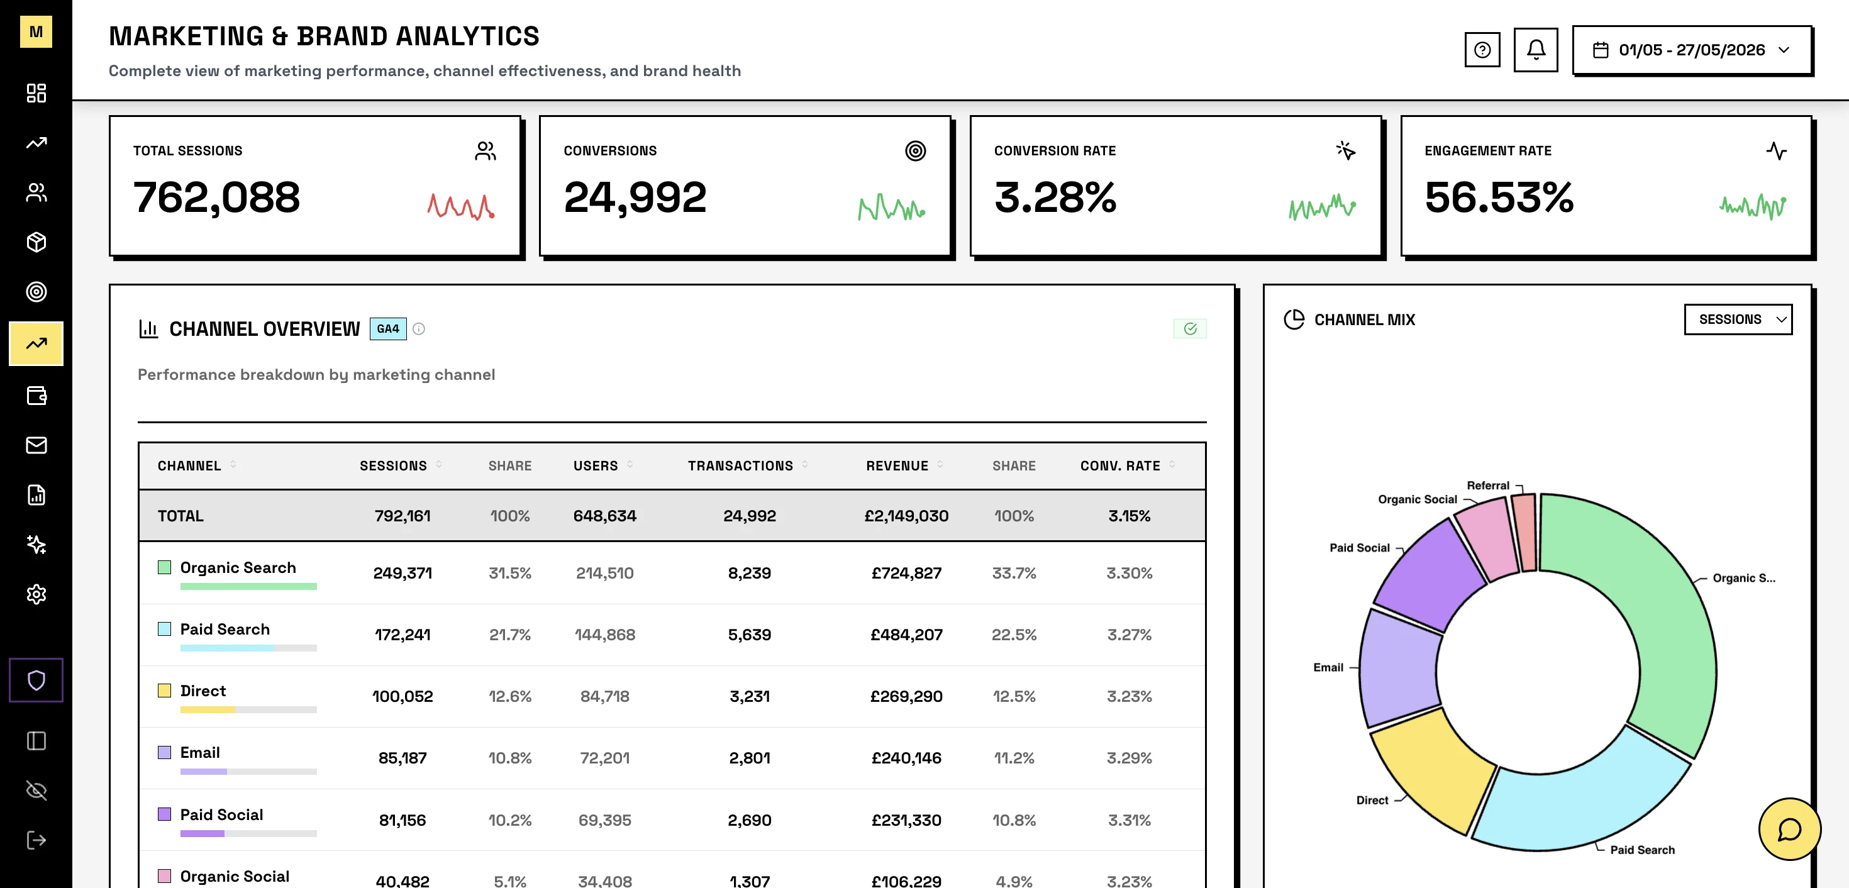Click the Organic Search green color swatch
This screenshot has height=888, width=1849.
click(x=164, y=567)
